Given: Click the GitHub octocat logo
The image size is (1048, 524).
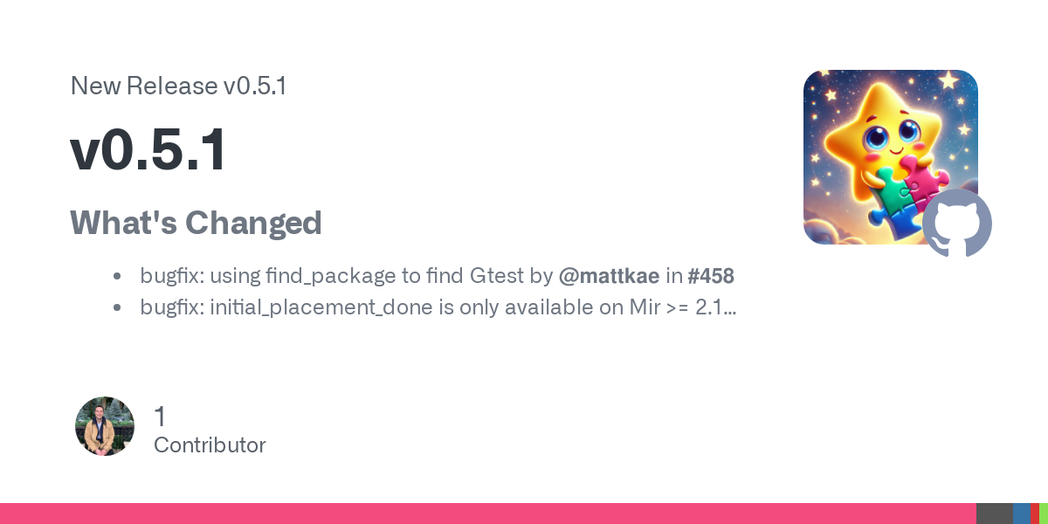Looking at the screenshot, I should 957,224.
